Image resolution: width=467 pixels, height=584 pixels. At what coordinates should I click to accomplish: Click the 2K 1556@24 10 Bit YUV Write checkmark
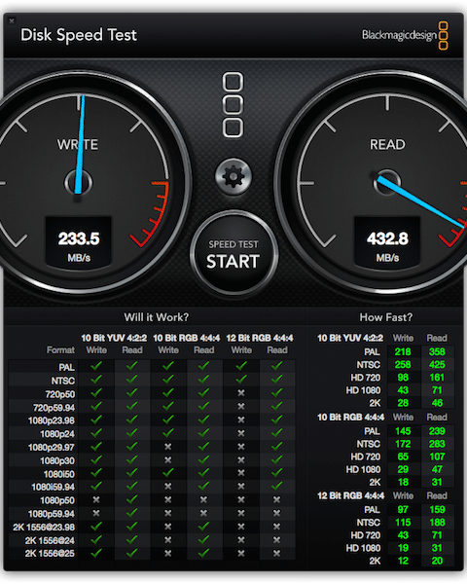pyautogui.click(x=96, y=539)
